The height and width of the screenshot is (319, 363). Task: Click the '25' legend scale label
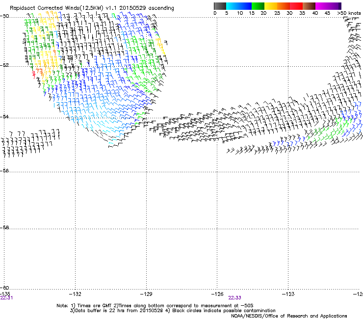coord(277,13)
